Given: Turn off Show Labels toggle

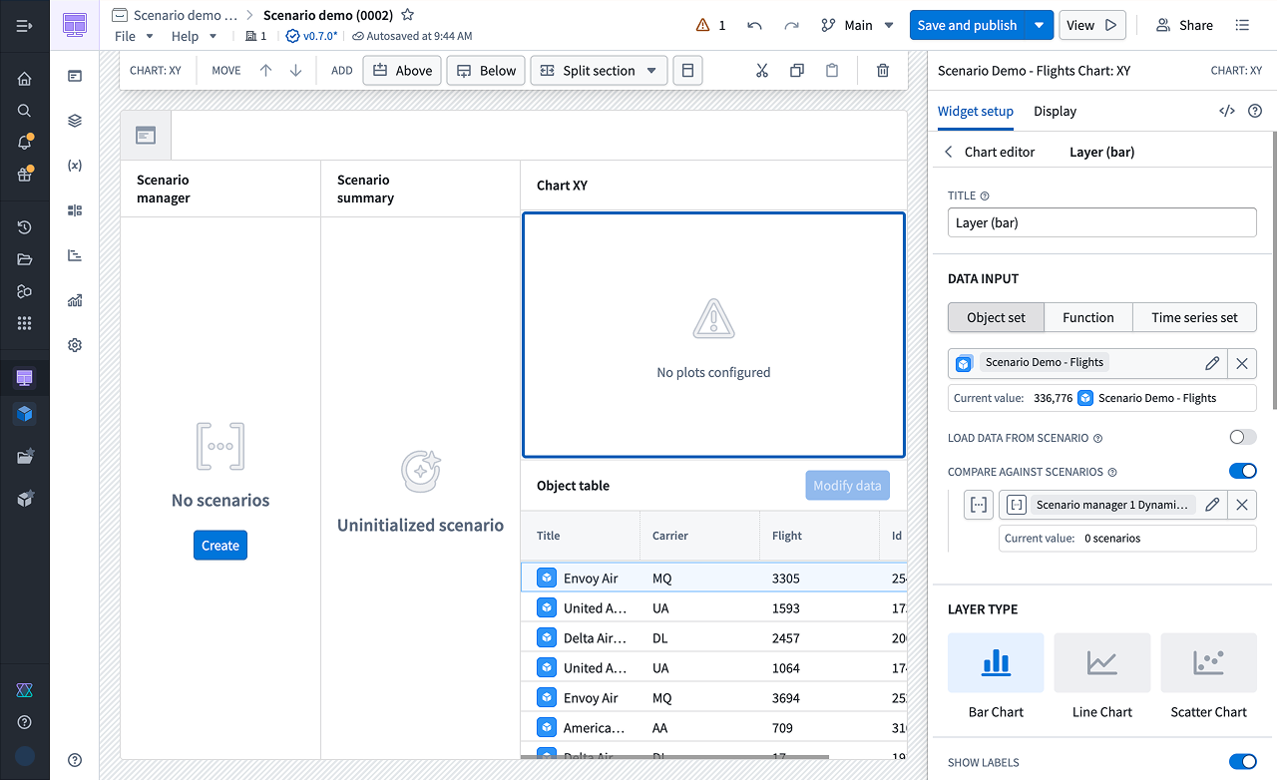Looking at the screenshot, I should (x=1242, y=762).
